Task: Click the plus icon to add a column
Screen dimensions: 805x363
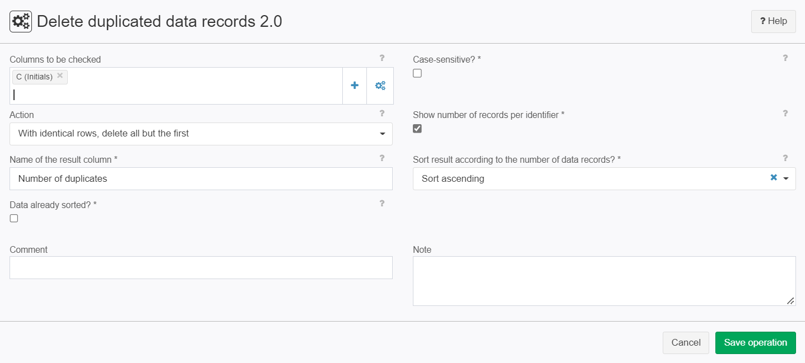Action: (355, 86)
